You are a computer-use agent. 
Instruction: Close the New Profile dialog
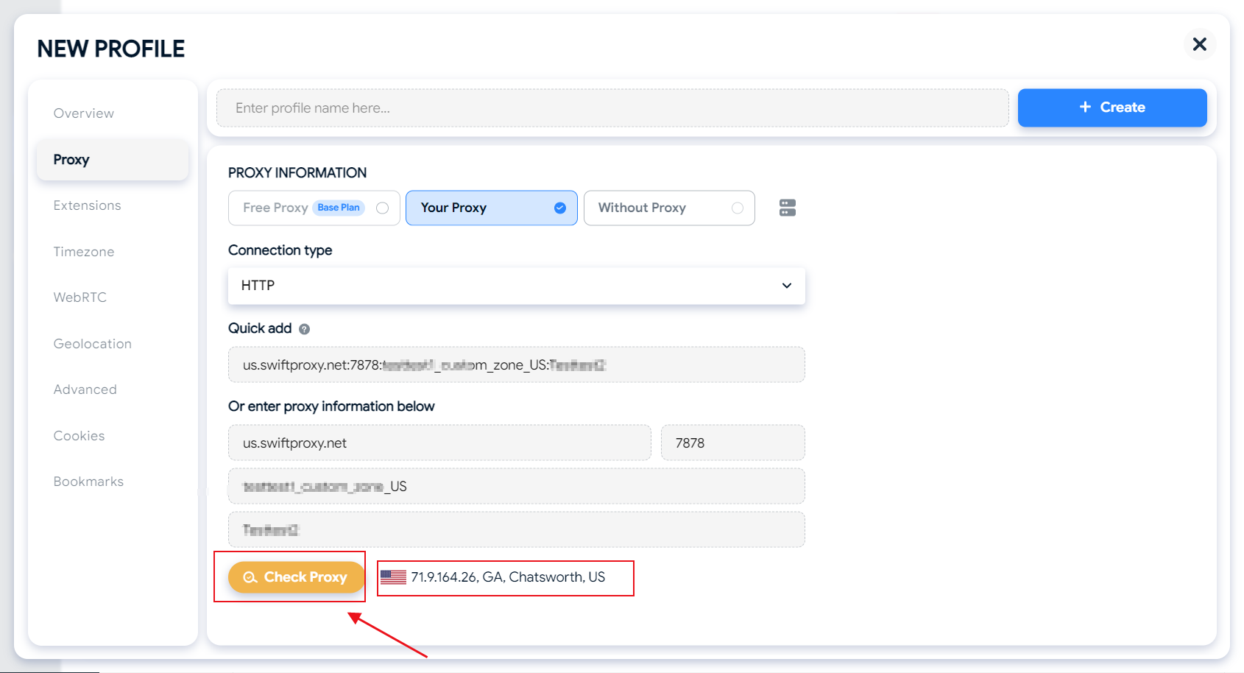pos(1199,44)
